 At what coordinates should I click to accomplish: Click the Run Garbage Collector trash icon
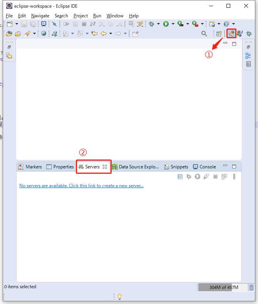(x=251, y=287)
